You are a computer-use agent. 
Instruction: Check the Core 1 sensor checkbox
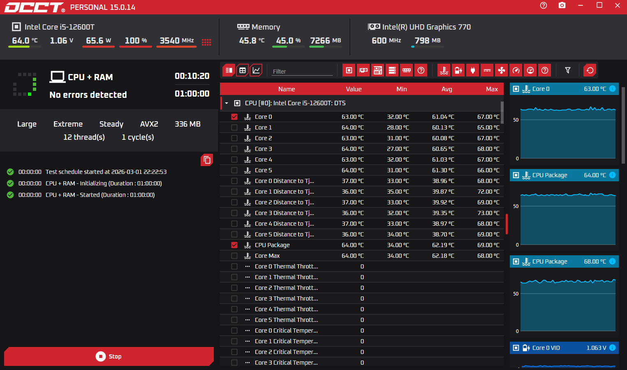click(x=234, y=127)
